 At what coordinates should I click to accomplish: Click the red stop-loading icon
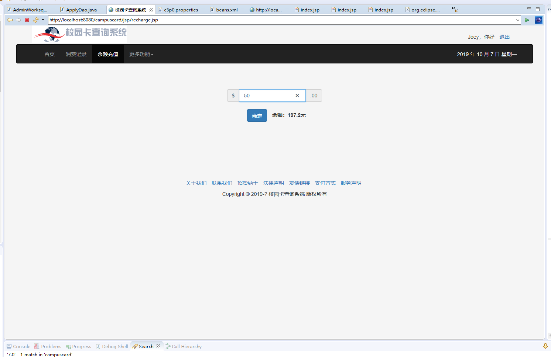pyautogui.click(x=27, y=20)
